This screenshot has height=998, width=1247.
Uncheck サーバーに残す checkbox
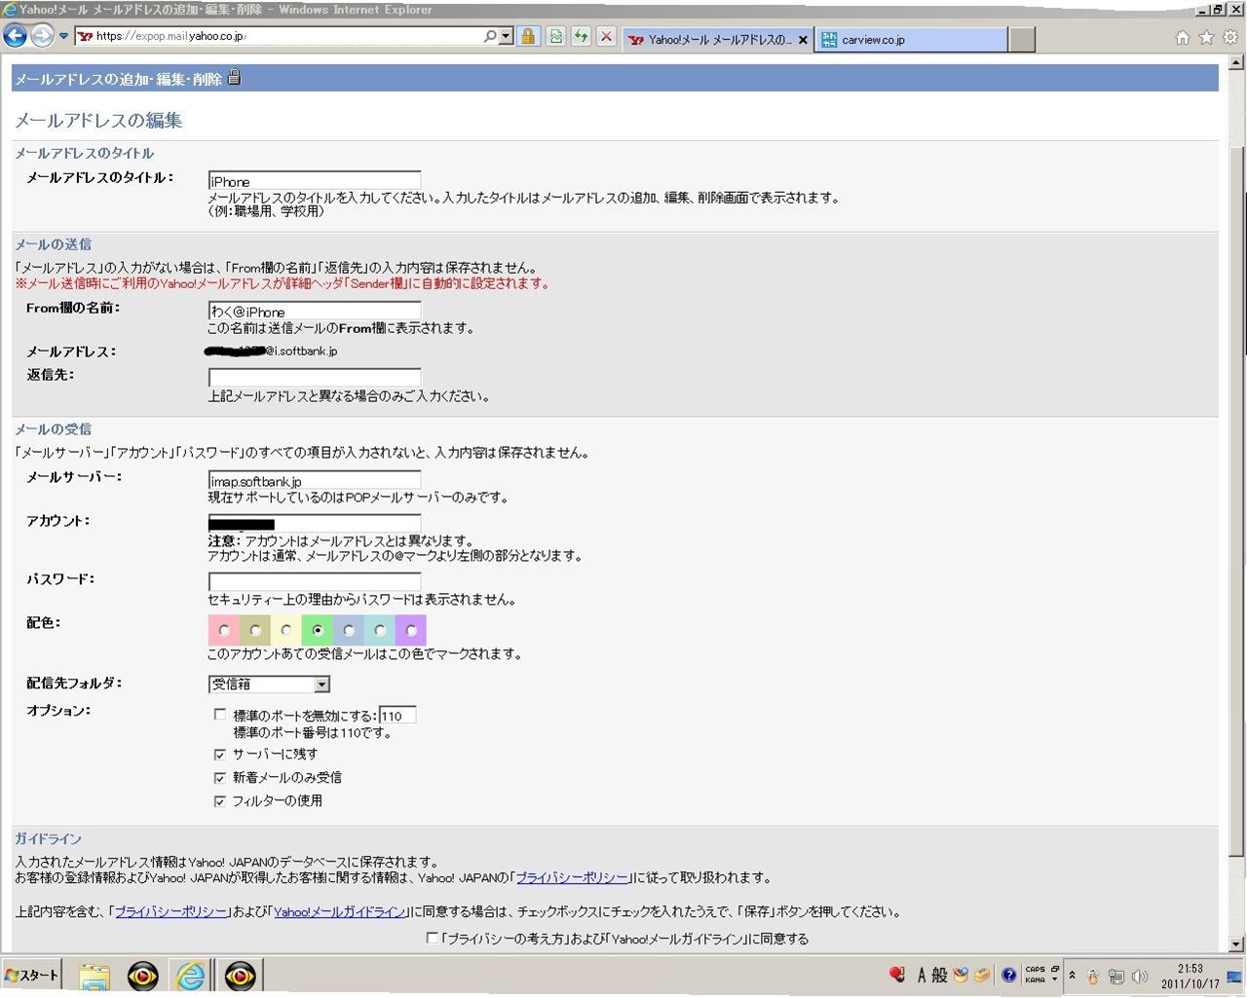coord(220,754)
